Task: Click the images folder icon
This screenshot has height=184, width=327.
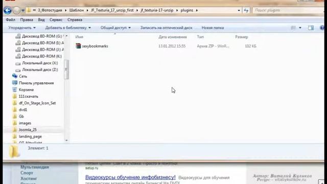Action: [x=15, y=123]
